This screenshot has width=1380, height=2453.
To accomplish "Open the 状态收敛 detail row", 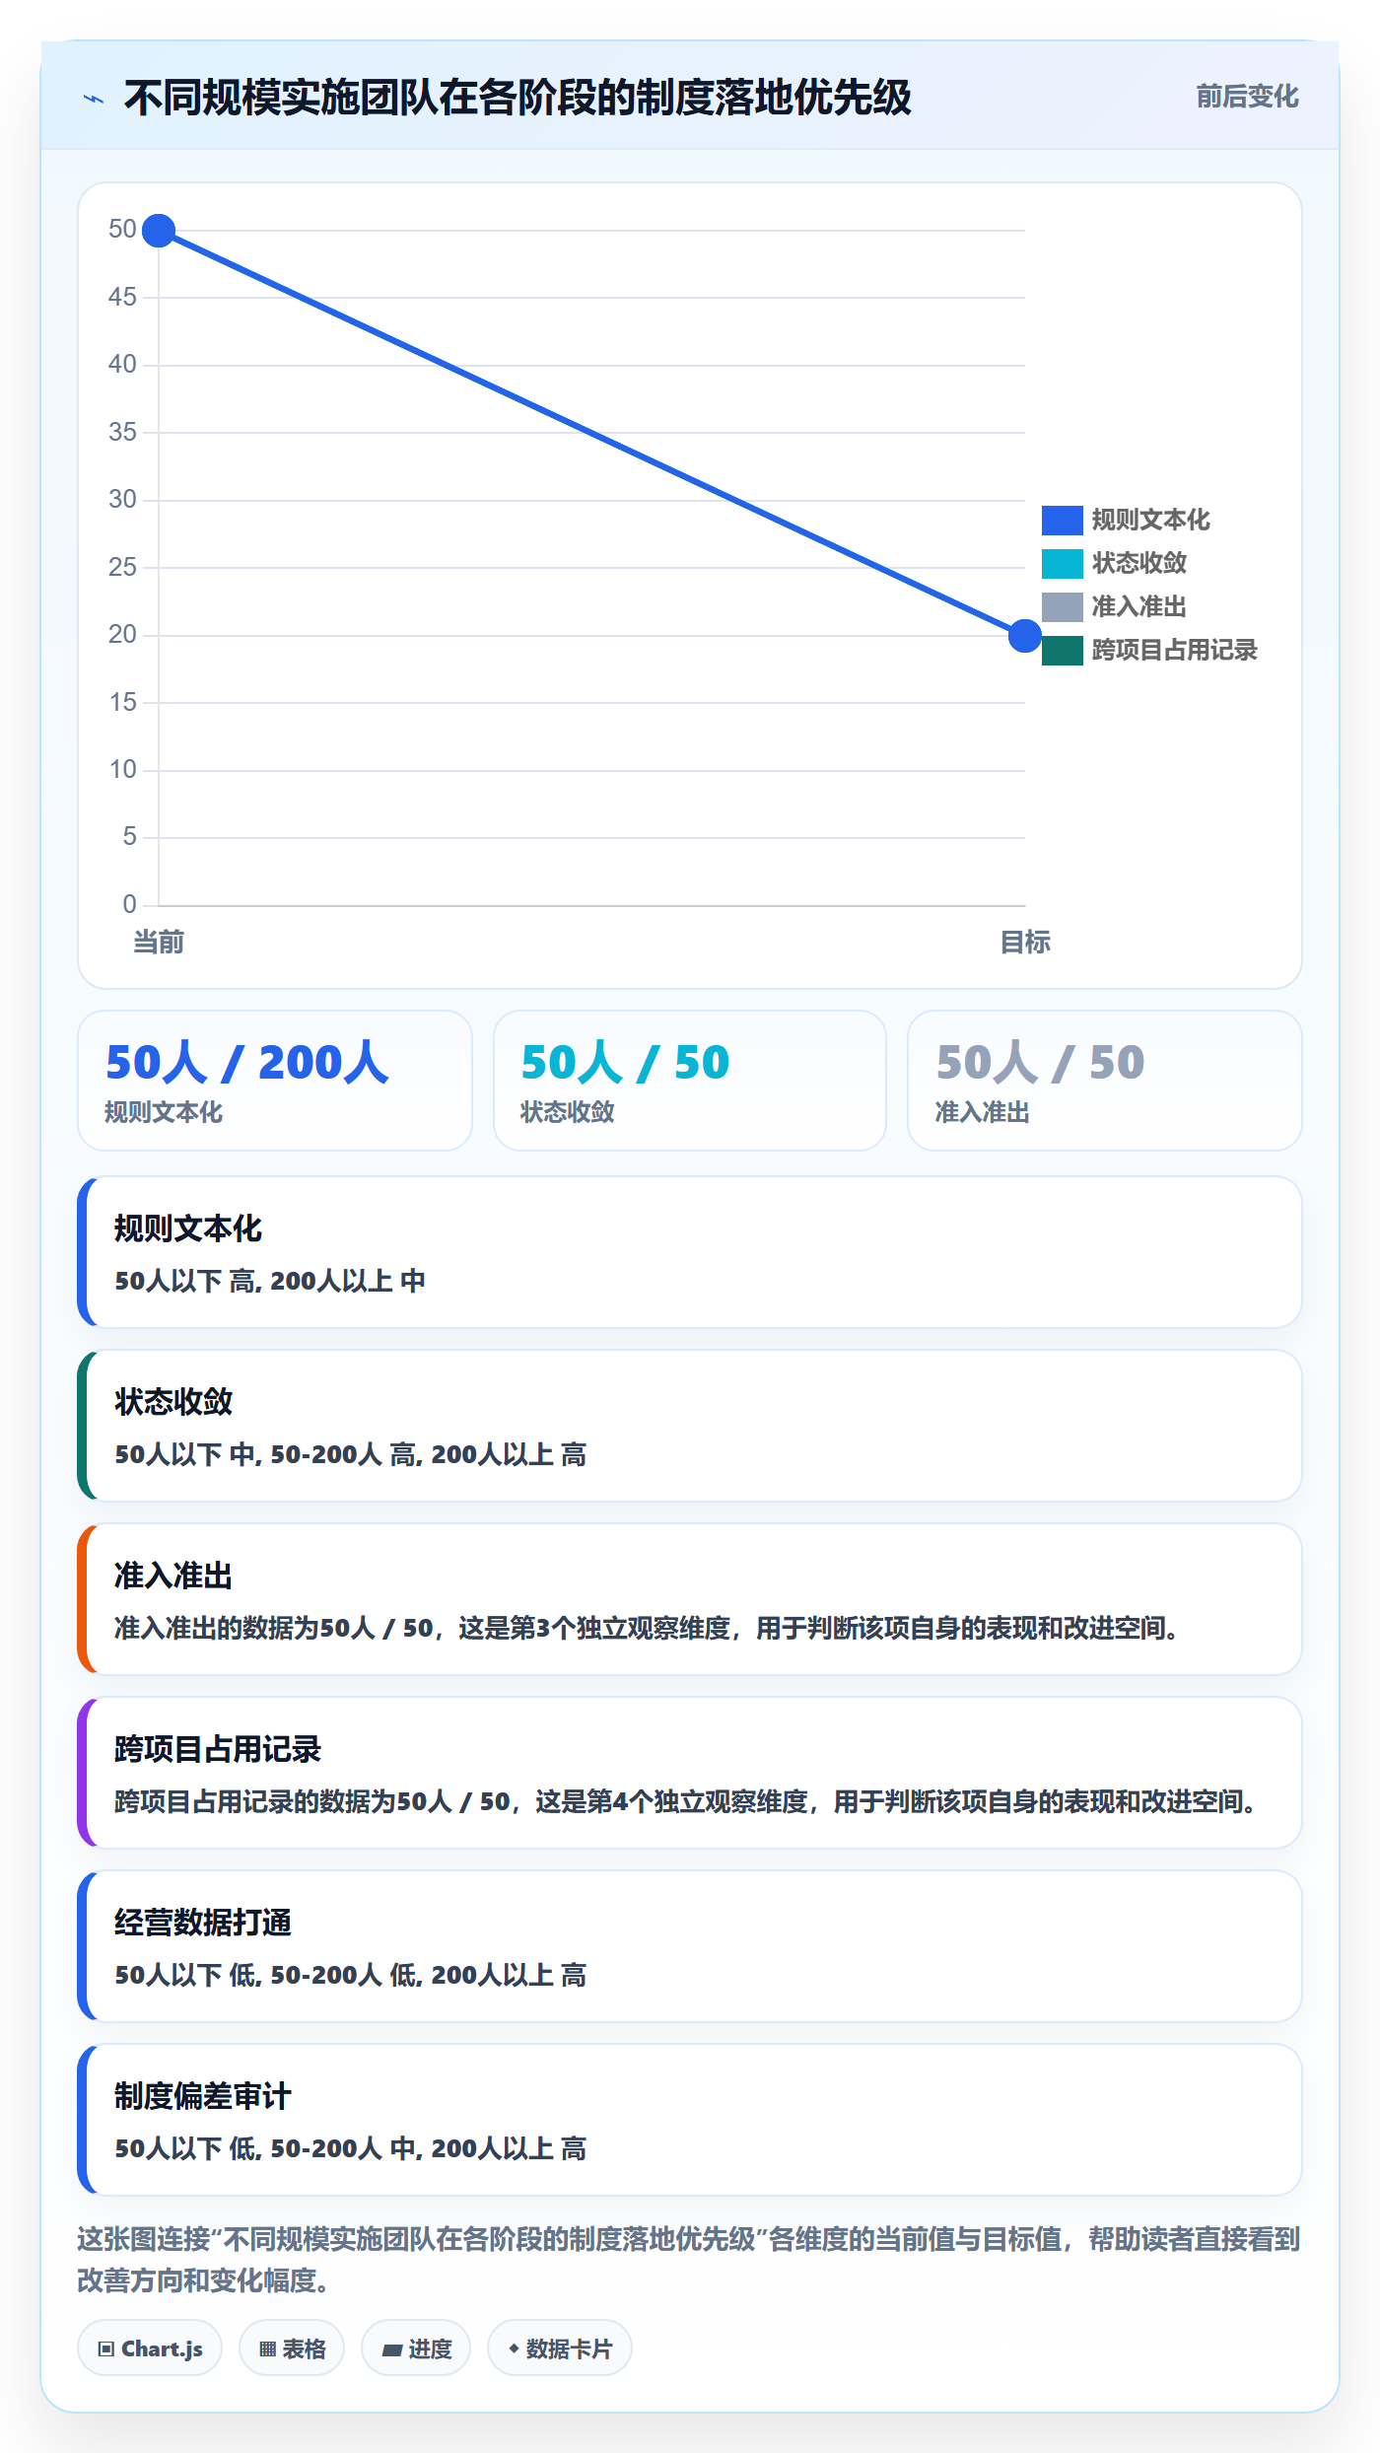I will coord(690,1426).
